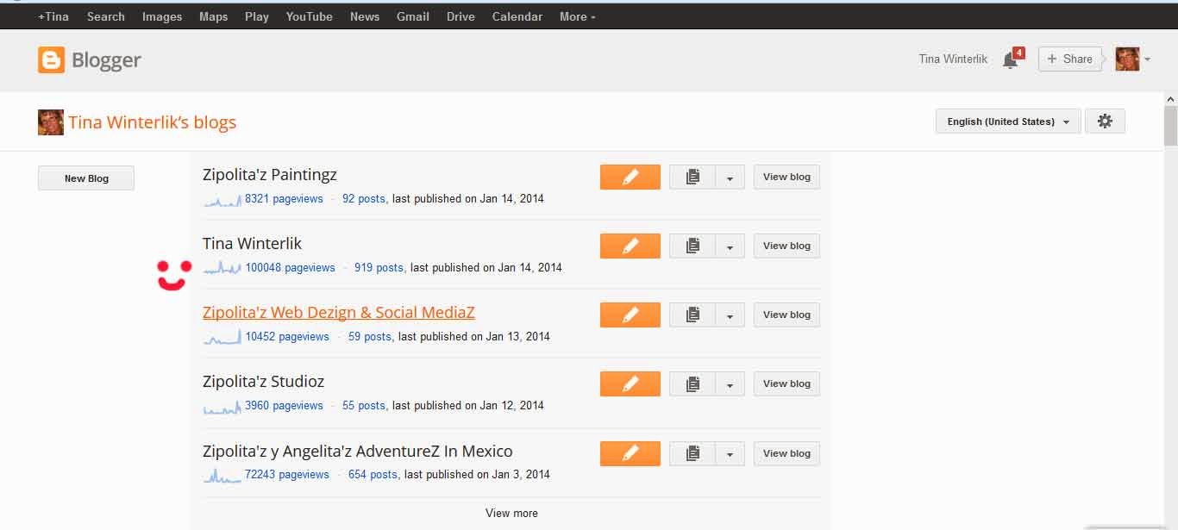
Task: Expand the More menu in Google bar
Action: coord(577,16)
